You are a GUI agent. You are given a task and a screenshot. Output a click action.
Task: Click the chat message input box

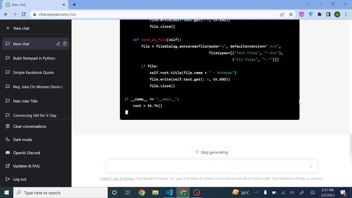pos(211,166)
